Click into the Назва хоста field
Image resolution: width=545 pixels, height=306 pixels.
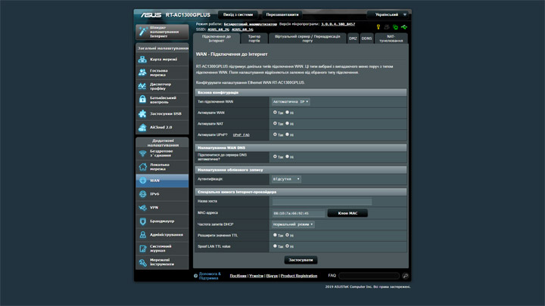point(322,201)
